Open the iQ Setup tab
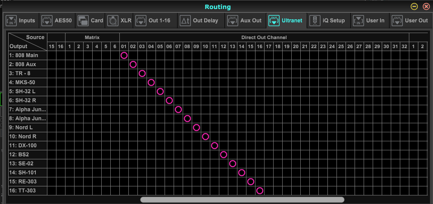Image resolution: width=433 pixels, height=204 pixels. 329,21
